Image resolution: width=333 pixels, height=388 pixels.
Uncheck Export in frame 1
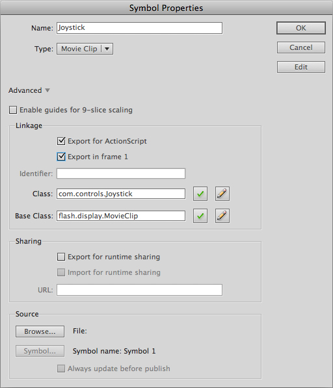click(61, 157)
